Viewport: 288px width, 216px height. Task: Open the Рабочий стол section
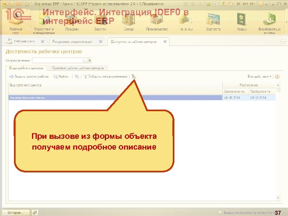pos(16,23)
